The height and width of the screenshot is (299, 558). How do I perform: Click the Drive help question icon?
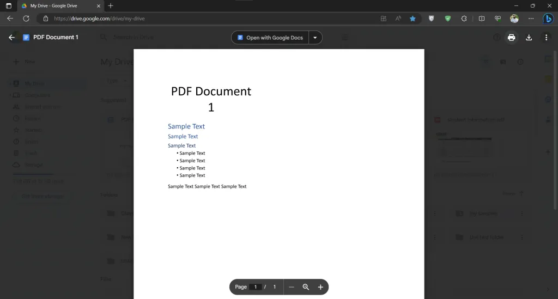[x=496, y=38]
